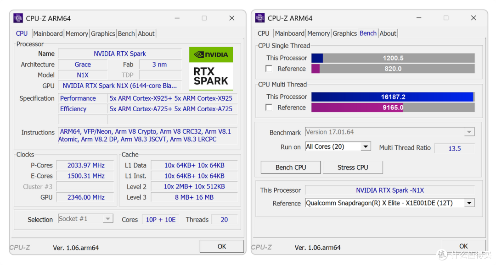496x265 pixels.
Task: Click the Cores value 10P + 10E
Action: click(x=160, y=220)
